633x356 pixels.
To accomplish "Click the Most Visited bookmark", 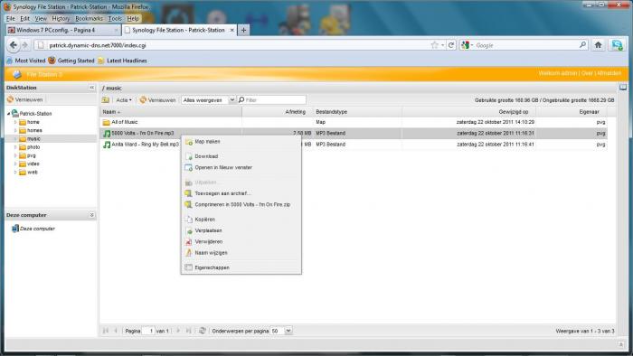I will [x=26, y=61].
